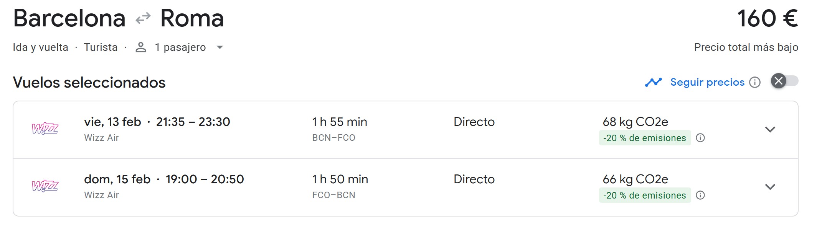Screen dimensions: 822x228
Task: Click the Seguir precios link
Action: pyautogui.click(x=707, y=82)
